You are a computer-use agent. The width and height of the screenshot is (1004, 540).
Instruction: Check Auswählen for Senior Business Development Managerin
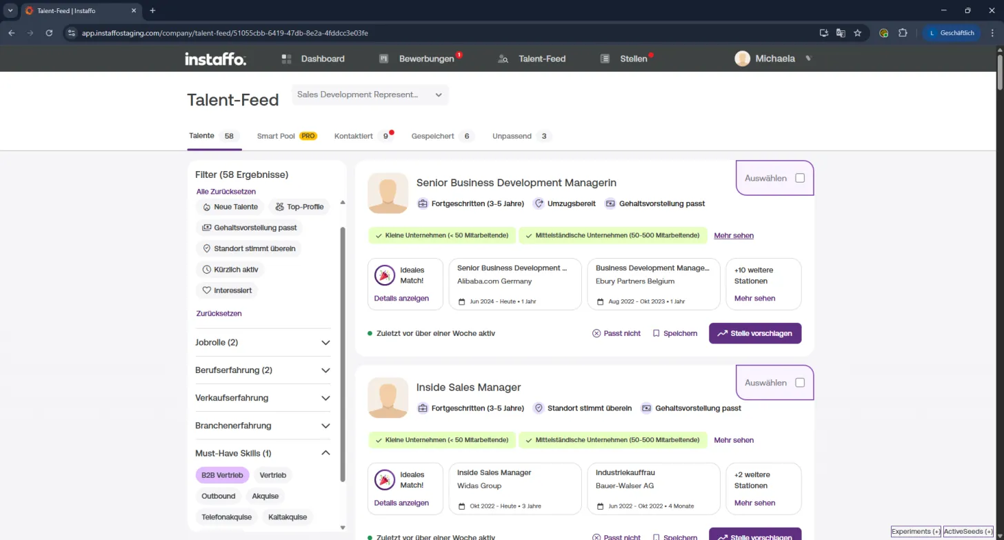coord(800,178)
